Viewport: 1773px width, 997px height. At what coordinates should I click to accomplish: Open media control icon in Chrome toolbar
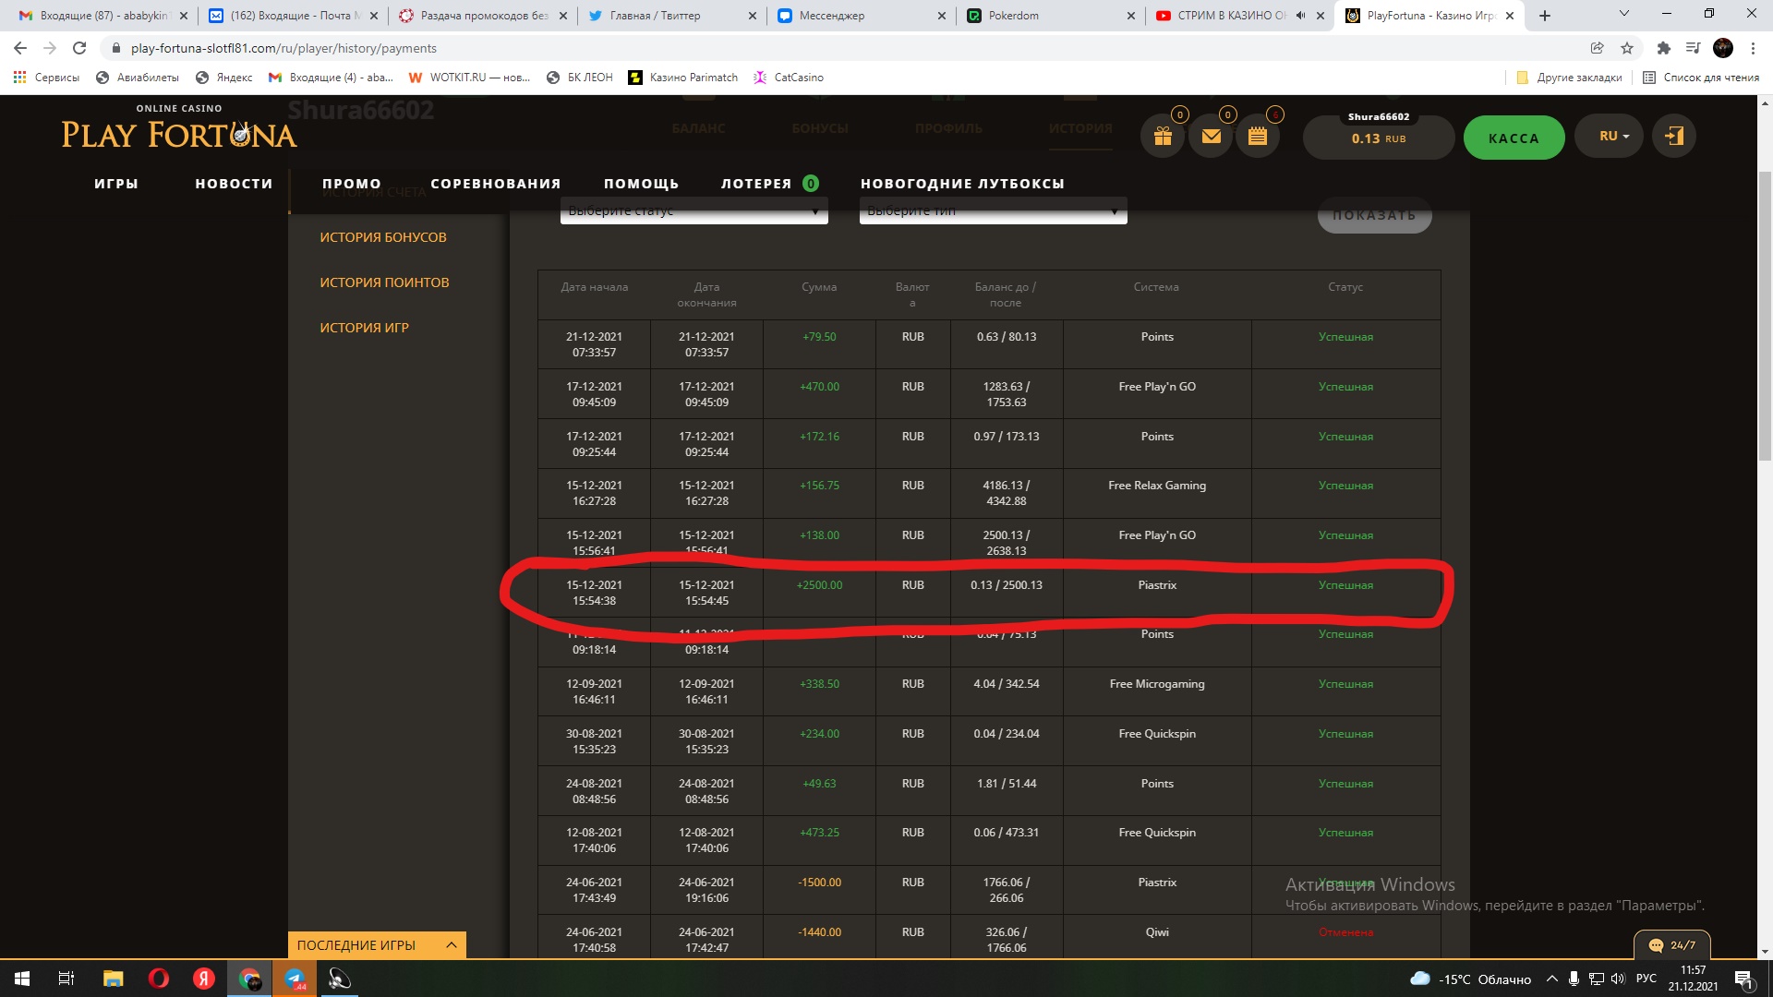click(x=1694, y=48)
